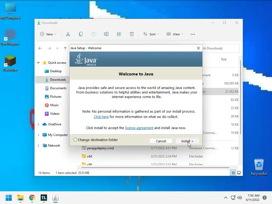The height and width of the screenshot is (204, 272).
Task: Go back with the left arrow button
Action: (x=40, y=48)
